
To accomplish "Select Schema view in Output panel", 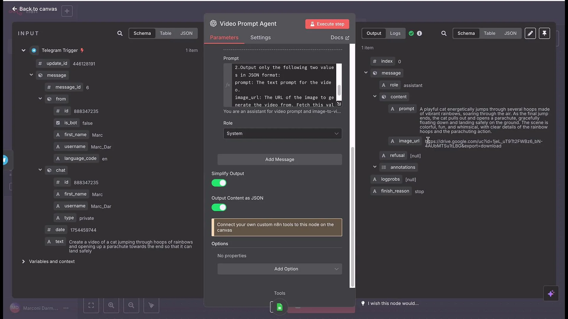I will tap(466, 33).
